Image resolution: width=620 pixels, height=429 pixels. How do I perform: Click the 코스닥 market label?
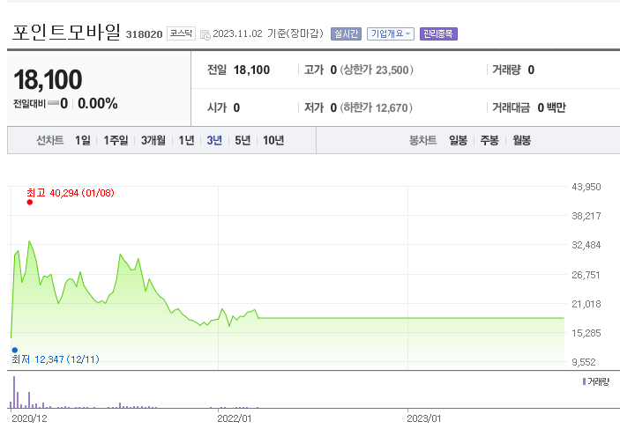(x=181, y=33)
